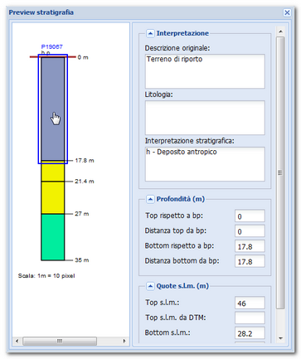Collapse the Interpretazione section

150,33
